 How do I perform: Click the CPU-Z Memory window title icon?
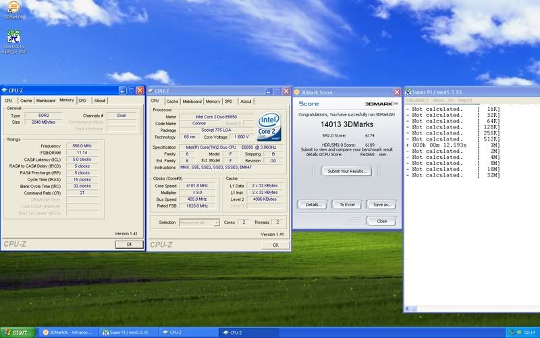pos(4,91)
